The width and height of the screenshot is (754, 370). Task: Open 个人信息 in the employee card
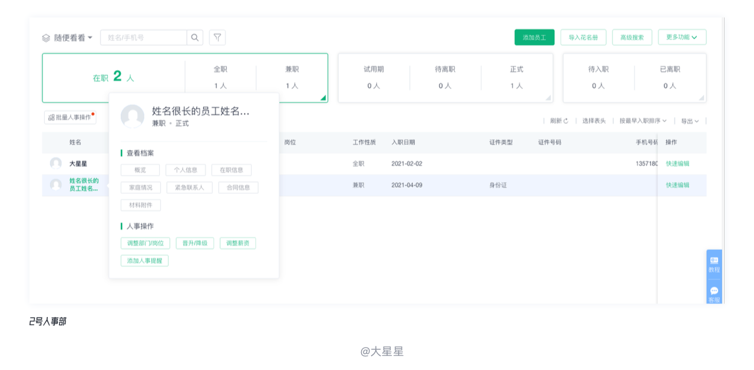point(186,170)
